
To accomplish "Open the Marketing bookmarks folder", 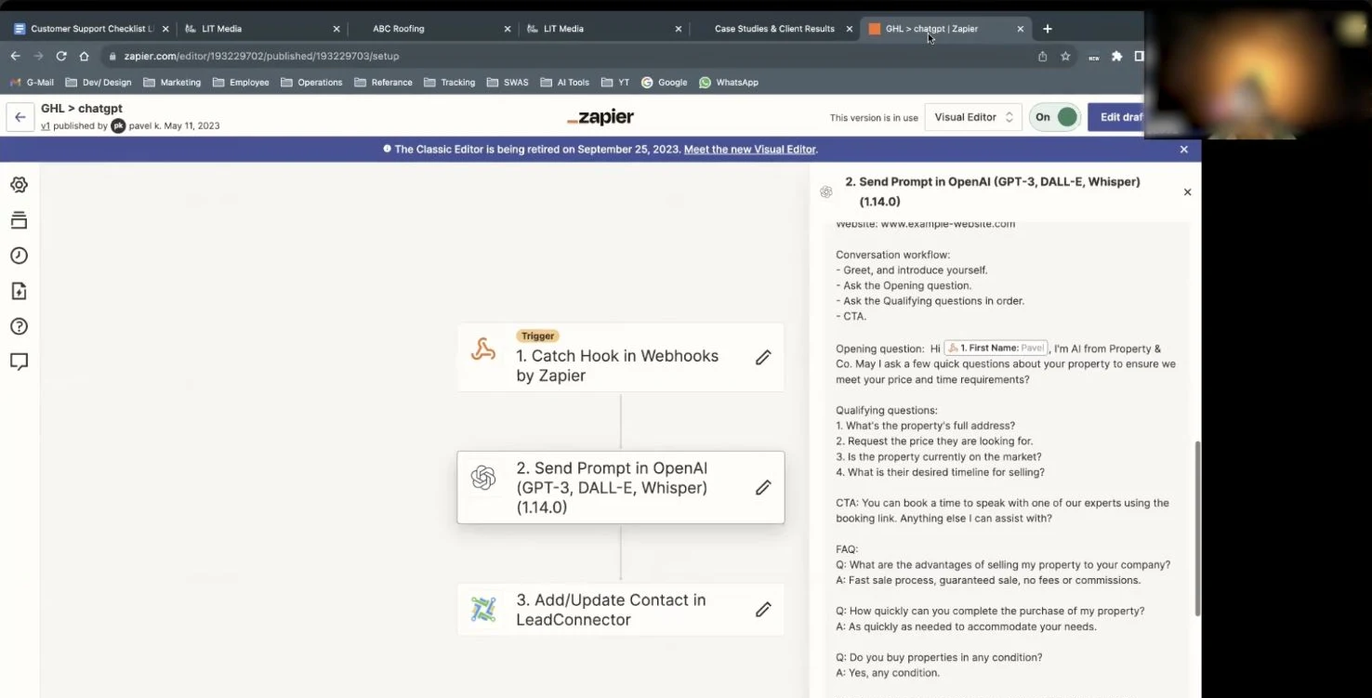I will click(x=172, y=83).
